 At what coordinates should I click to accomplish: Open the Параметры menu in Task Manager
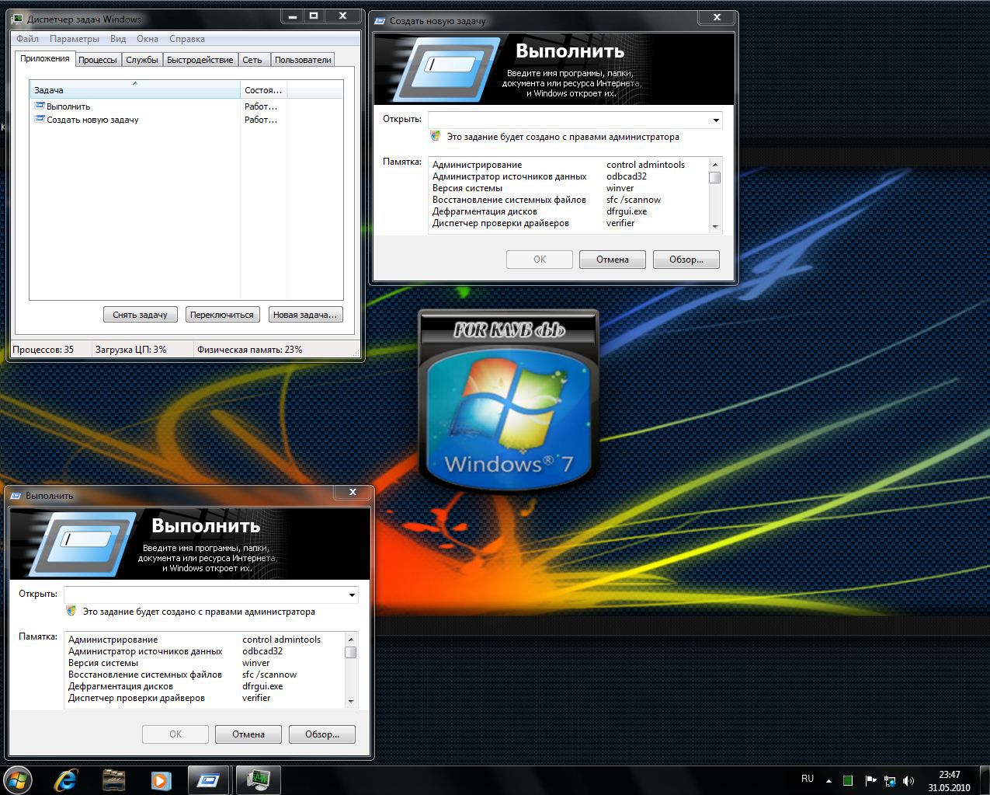tap(75, 39)
